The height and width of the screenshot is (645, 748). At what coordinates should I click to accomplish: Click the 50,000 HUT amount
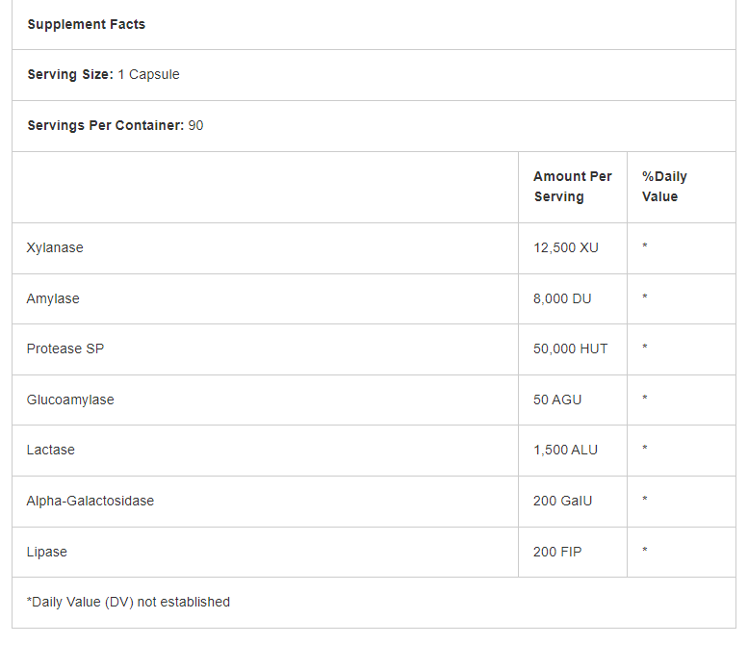tap(570, 348)
